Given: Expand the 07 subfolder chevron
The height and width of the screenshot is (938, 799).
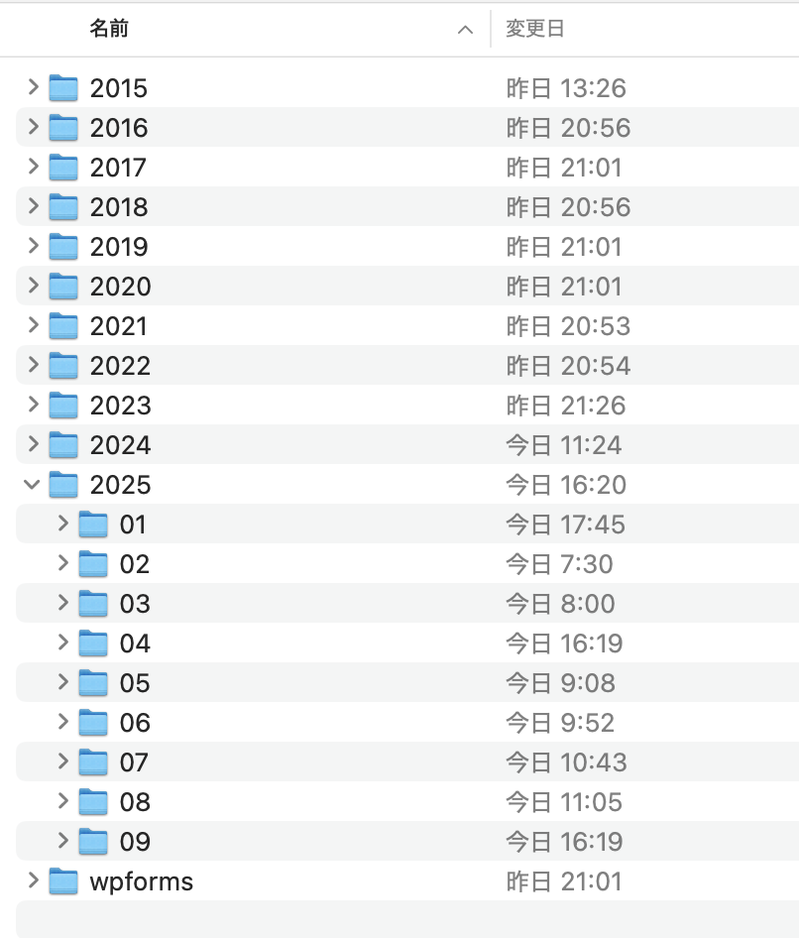Looking at the screenshot, I should pyautogui.click(x=62, y=762).
